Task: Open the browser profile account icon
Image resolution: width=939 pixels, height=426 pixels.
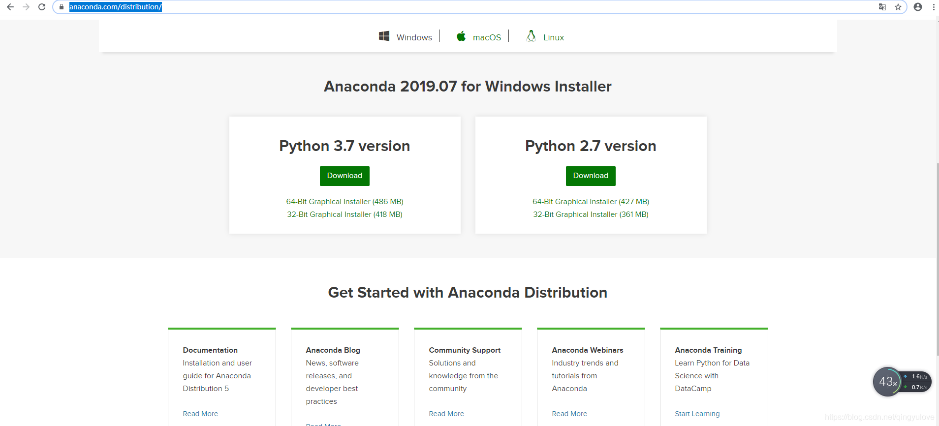Action: (x=918, y=7)
